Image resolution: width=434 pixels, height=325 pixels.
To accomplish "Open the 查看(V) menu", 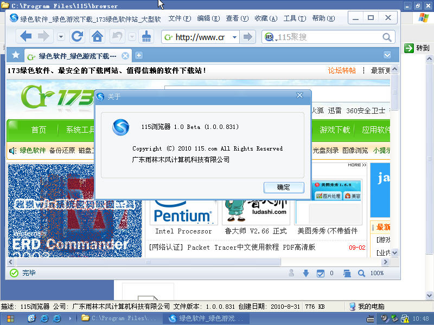I will (x=237, y=18).
